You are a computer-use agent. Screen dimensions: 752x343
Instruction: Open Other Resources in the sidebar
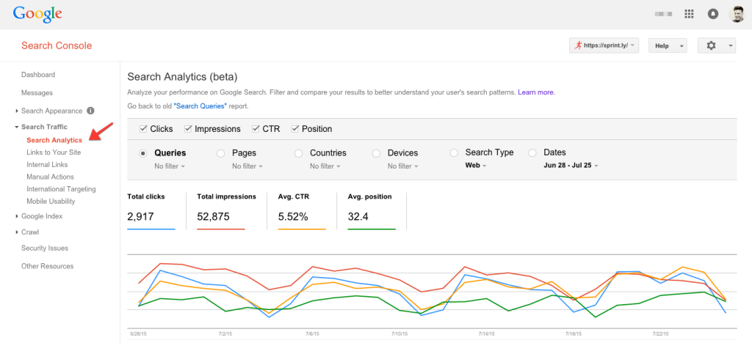coord(48,266)
